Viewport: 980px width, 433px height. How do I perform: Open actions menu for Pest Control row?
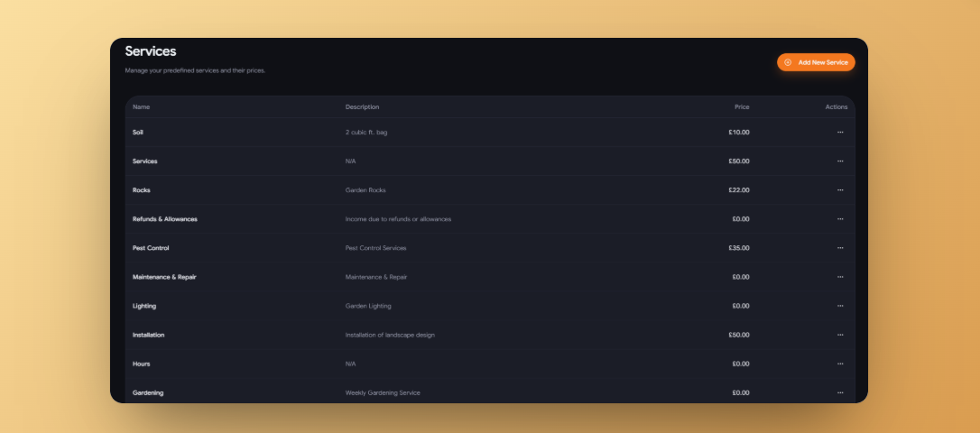[840, 248]
